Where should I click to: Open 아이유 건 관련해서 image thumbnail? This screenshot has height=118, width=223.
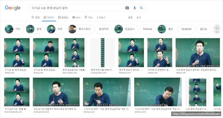tap(160, 53)
